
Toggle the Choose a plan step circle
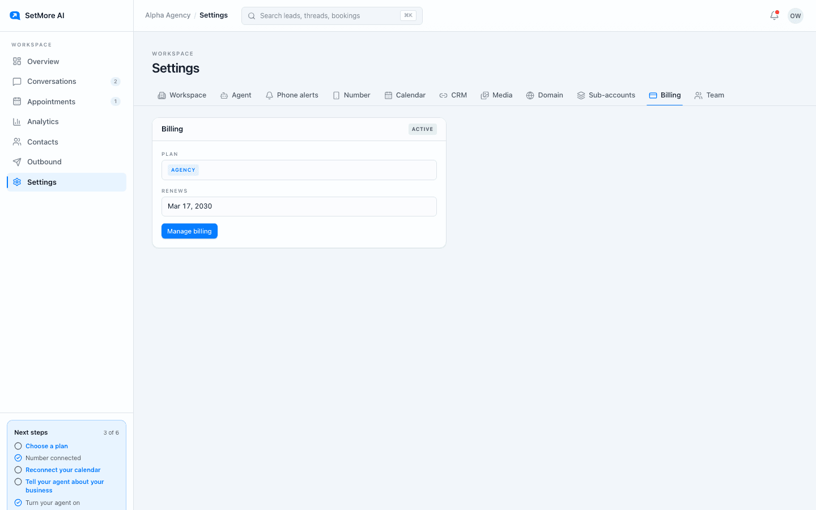[x=18, y=446]
